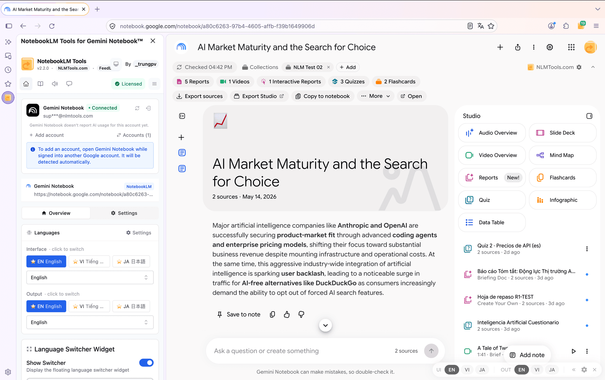Click the sign-out icon beside Gemini Notebook account

[x=148, y=108]
